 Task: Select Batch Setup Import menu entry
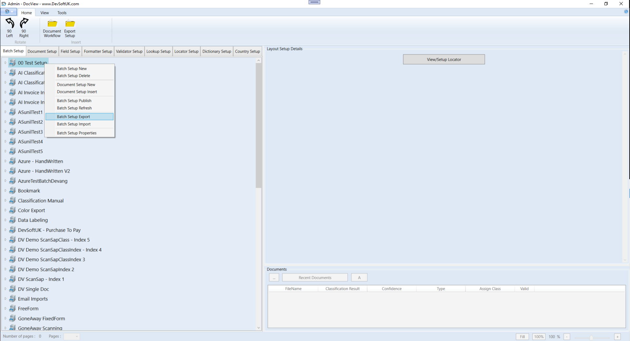(80, 124)
